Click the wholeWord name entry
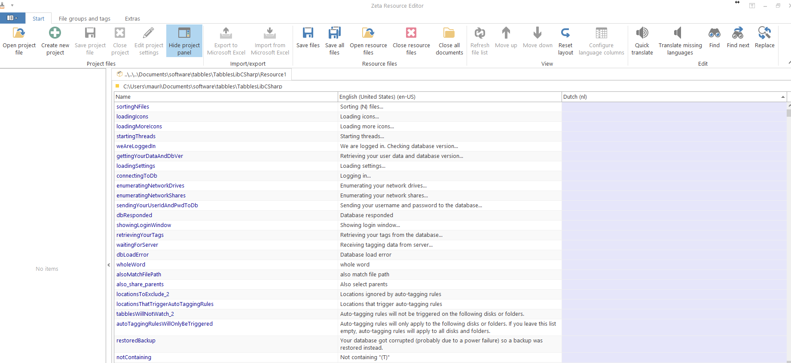The width and height of the screenshot is (791, 363). (x=131, y=265)
